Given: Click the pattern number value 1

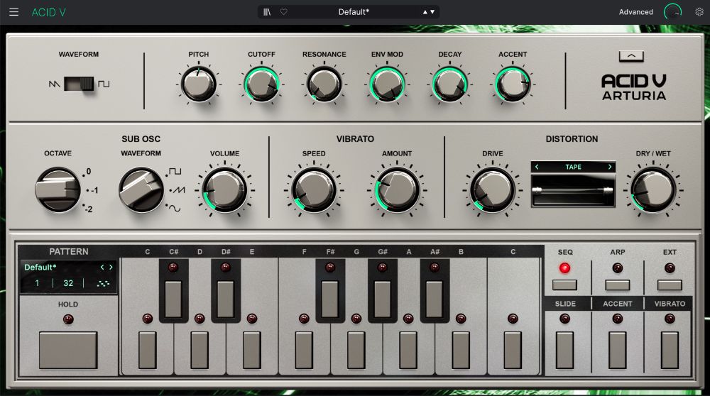Looking at the screenshot, I should 37,283.
